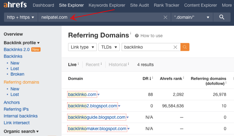Click the How to use link

pyautogui.click(x=151, y=36)
